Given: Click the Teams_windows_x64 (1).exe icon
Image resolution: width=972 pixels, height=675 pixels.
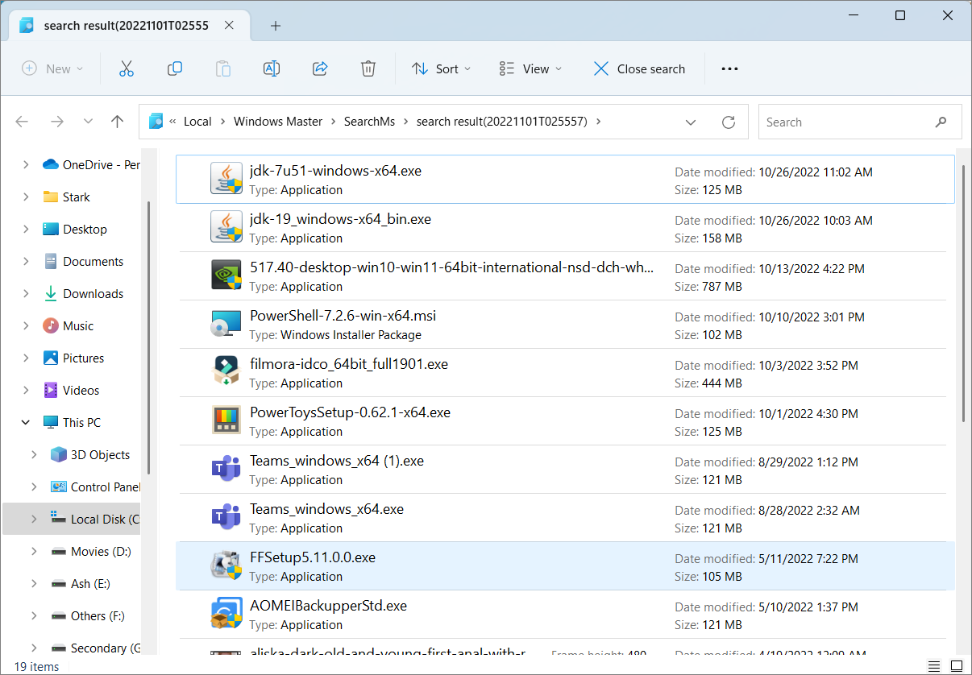Looking at the screenshot, I should pos(226,470).
